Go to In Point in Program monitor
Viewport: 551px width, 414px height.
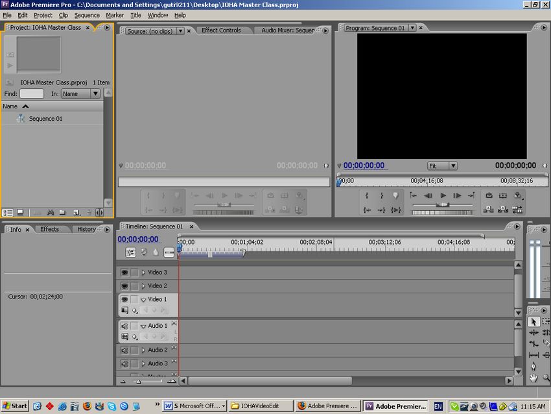tap(366, 210)
